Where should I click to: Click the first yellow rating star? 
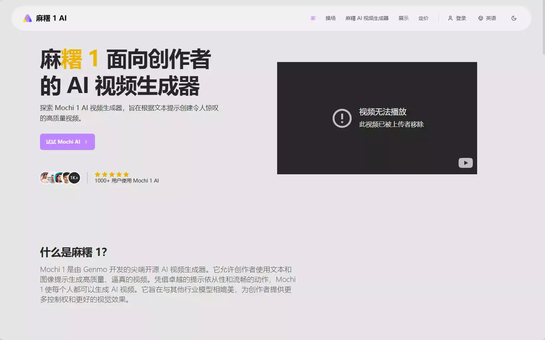97,174
